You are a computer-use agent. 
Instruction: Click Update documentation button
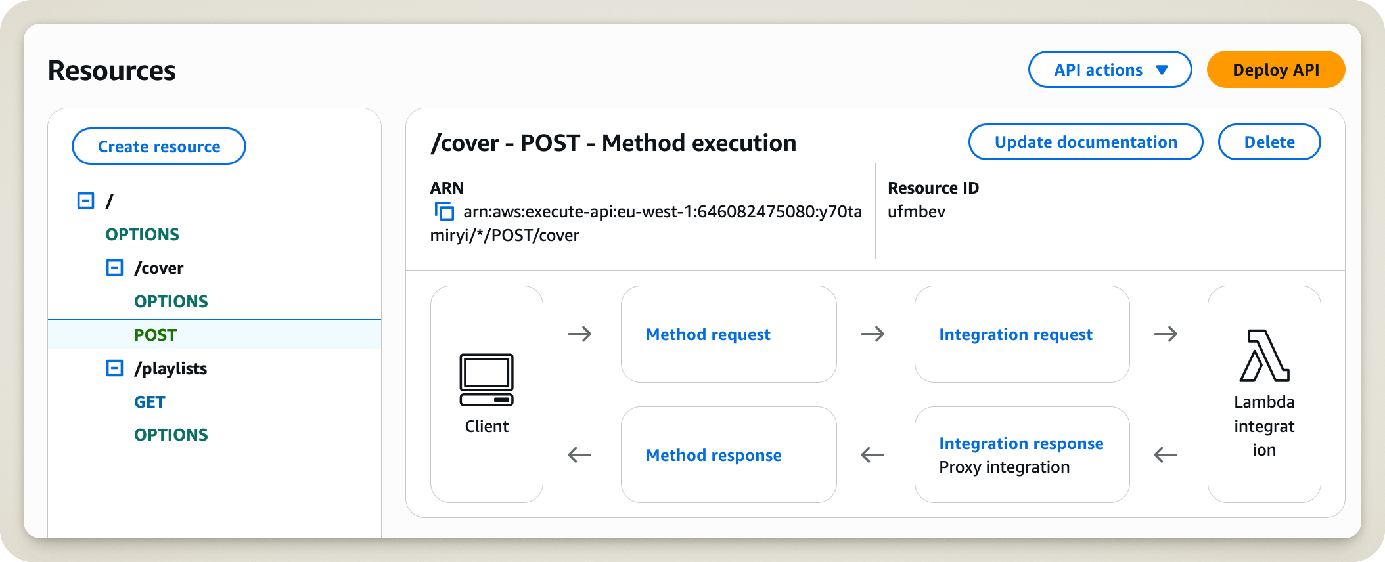[x=1085, y=142]
